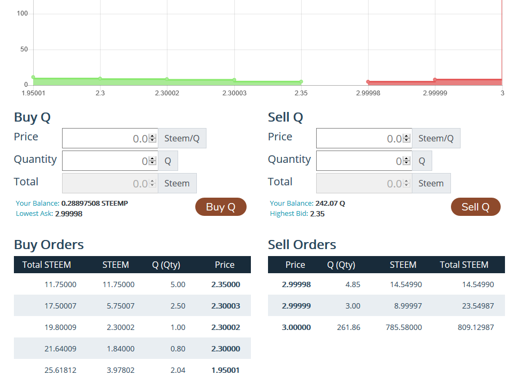Select the buy order priced 2.35000
The image size is (513, 383).
(132, 284)
